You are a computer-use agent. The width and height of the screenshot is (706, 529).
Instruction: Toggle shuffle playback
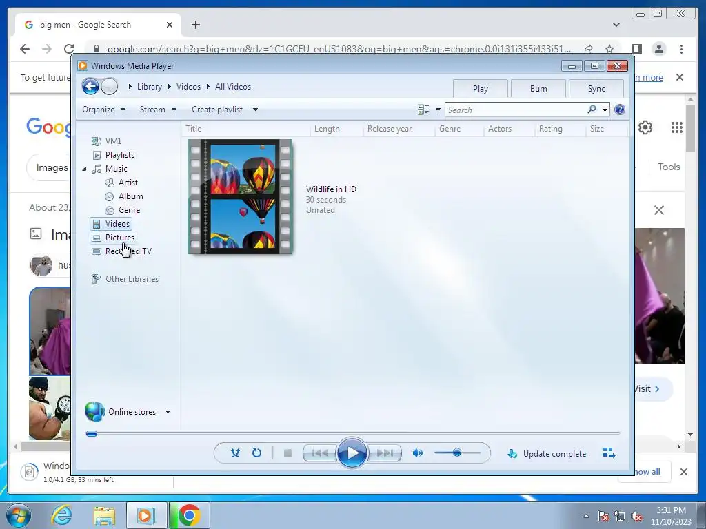(x=235, y=453)
